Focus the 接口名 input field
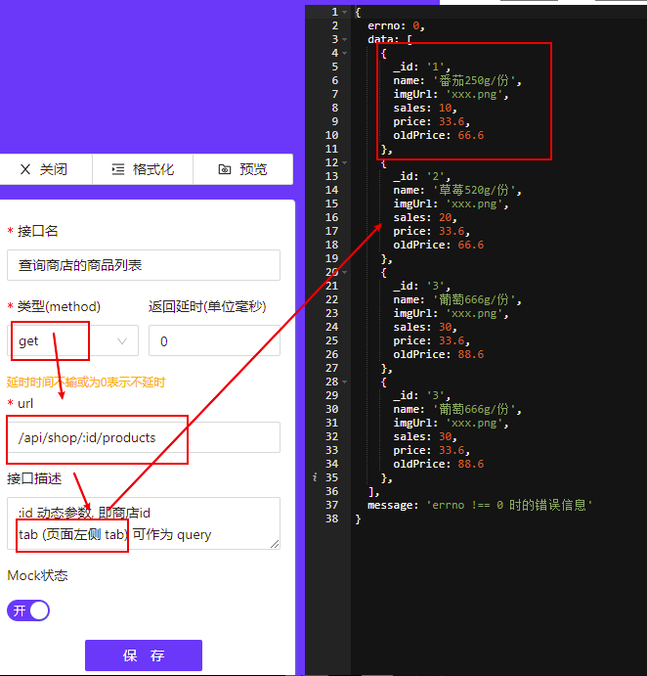Viewport: 647px width, 676px height. [144, 265]
